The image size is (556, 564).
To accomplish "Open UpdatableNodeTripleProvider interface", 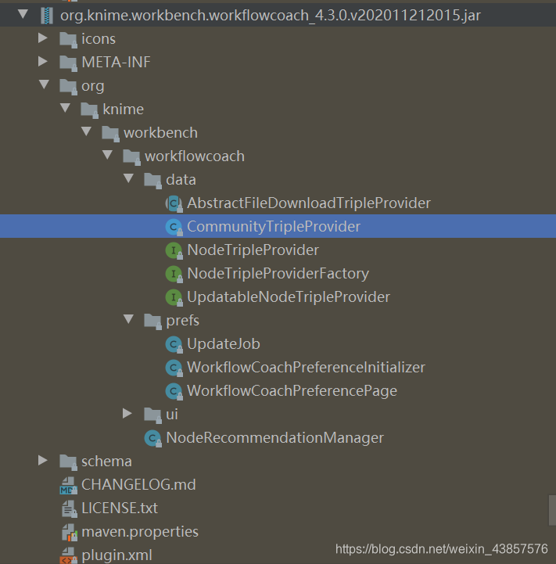I will (289, 296).
